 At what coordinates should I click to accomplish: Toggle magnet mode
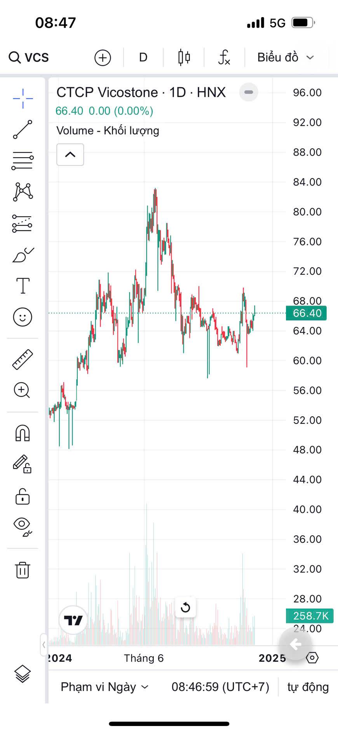(x=22, y=433)
